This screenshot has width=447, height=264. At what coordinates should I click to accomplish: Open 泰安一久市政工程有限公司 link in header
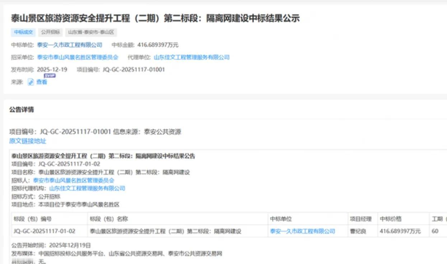(x=70, y=45)
